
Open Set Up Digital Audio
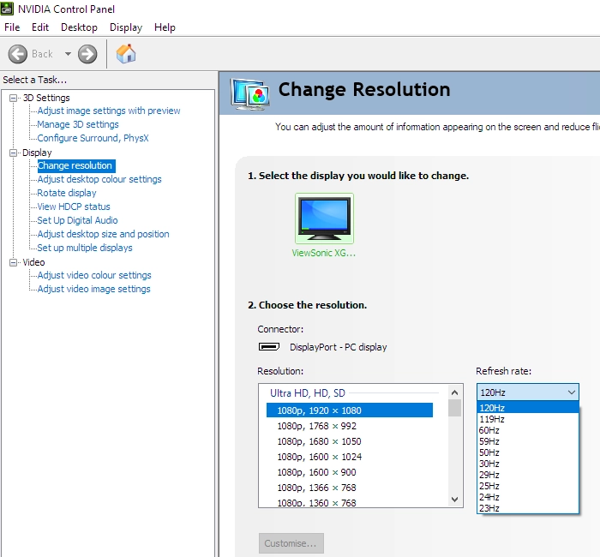(x=77, y=220)
